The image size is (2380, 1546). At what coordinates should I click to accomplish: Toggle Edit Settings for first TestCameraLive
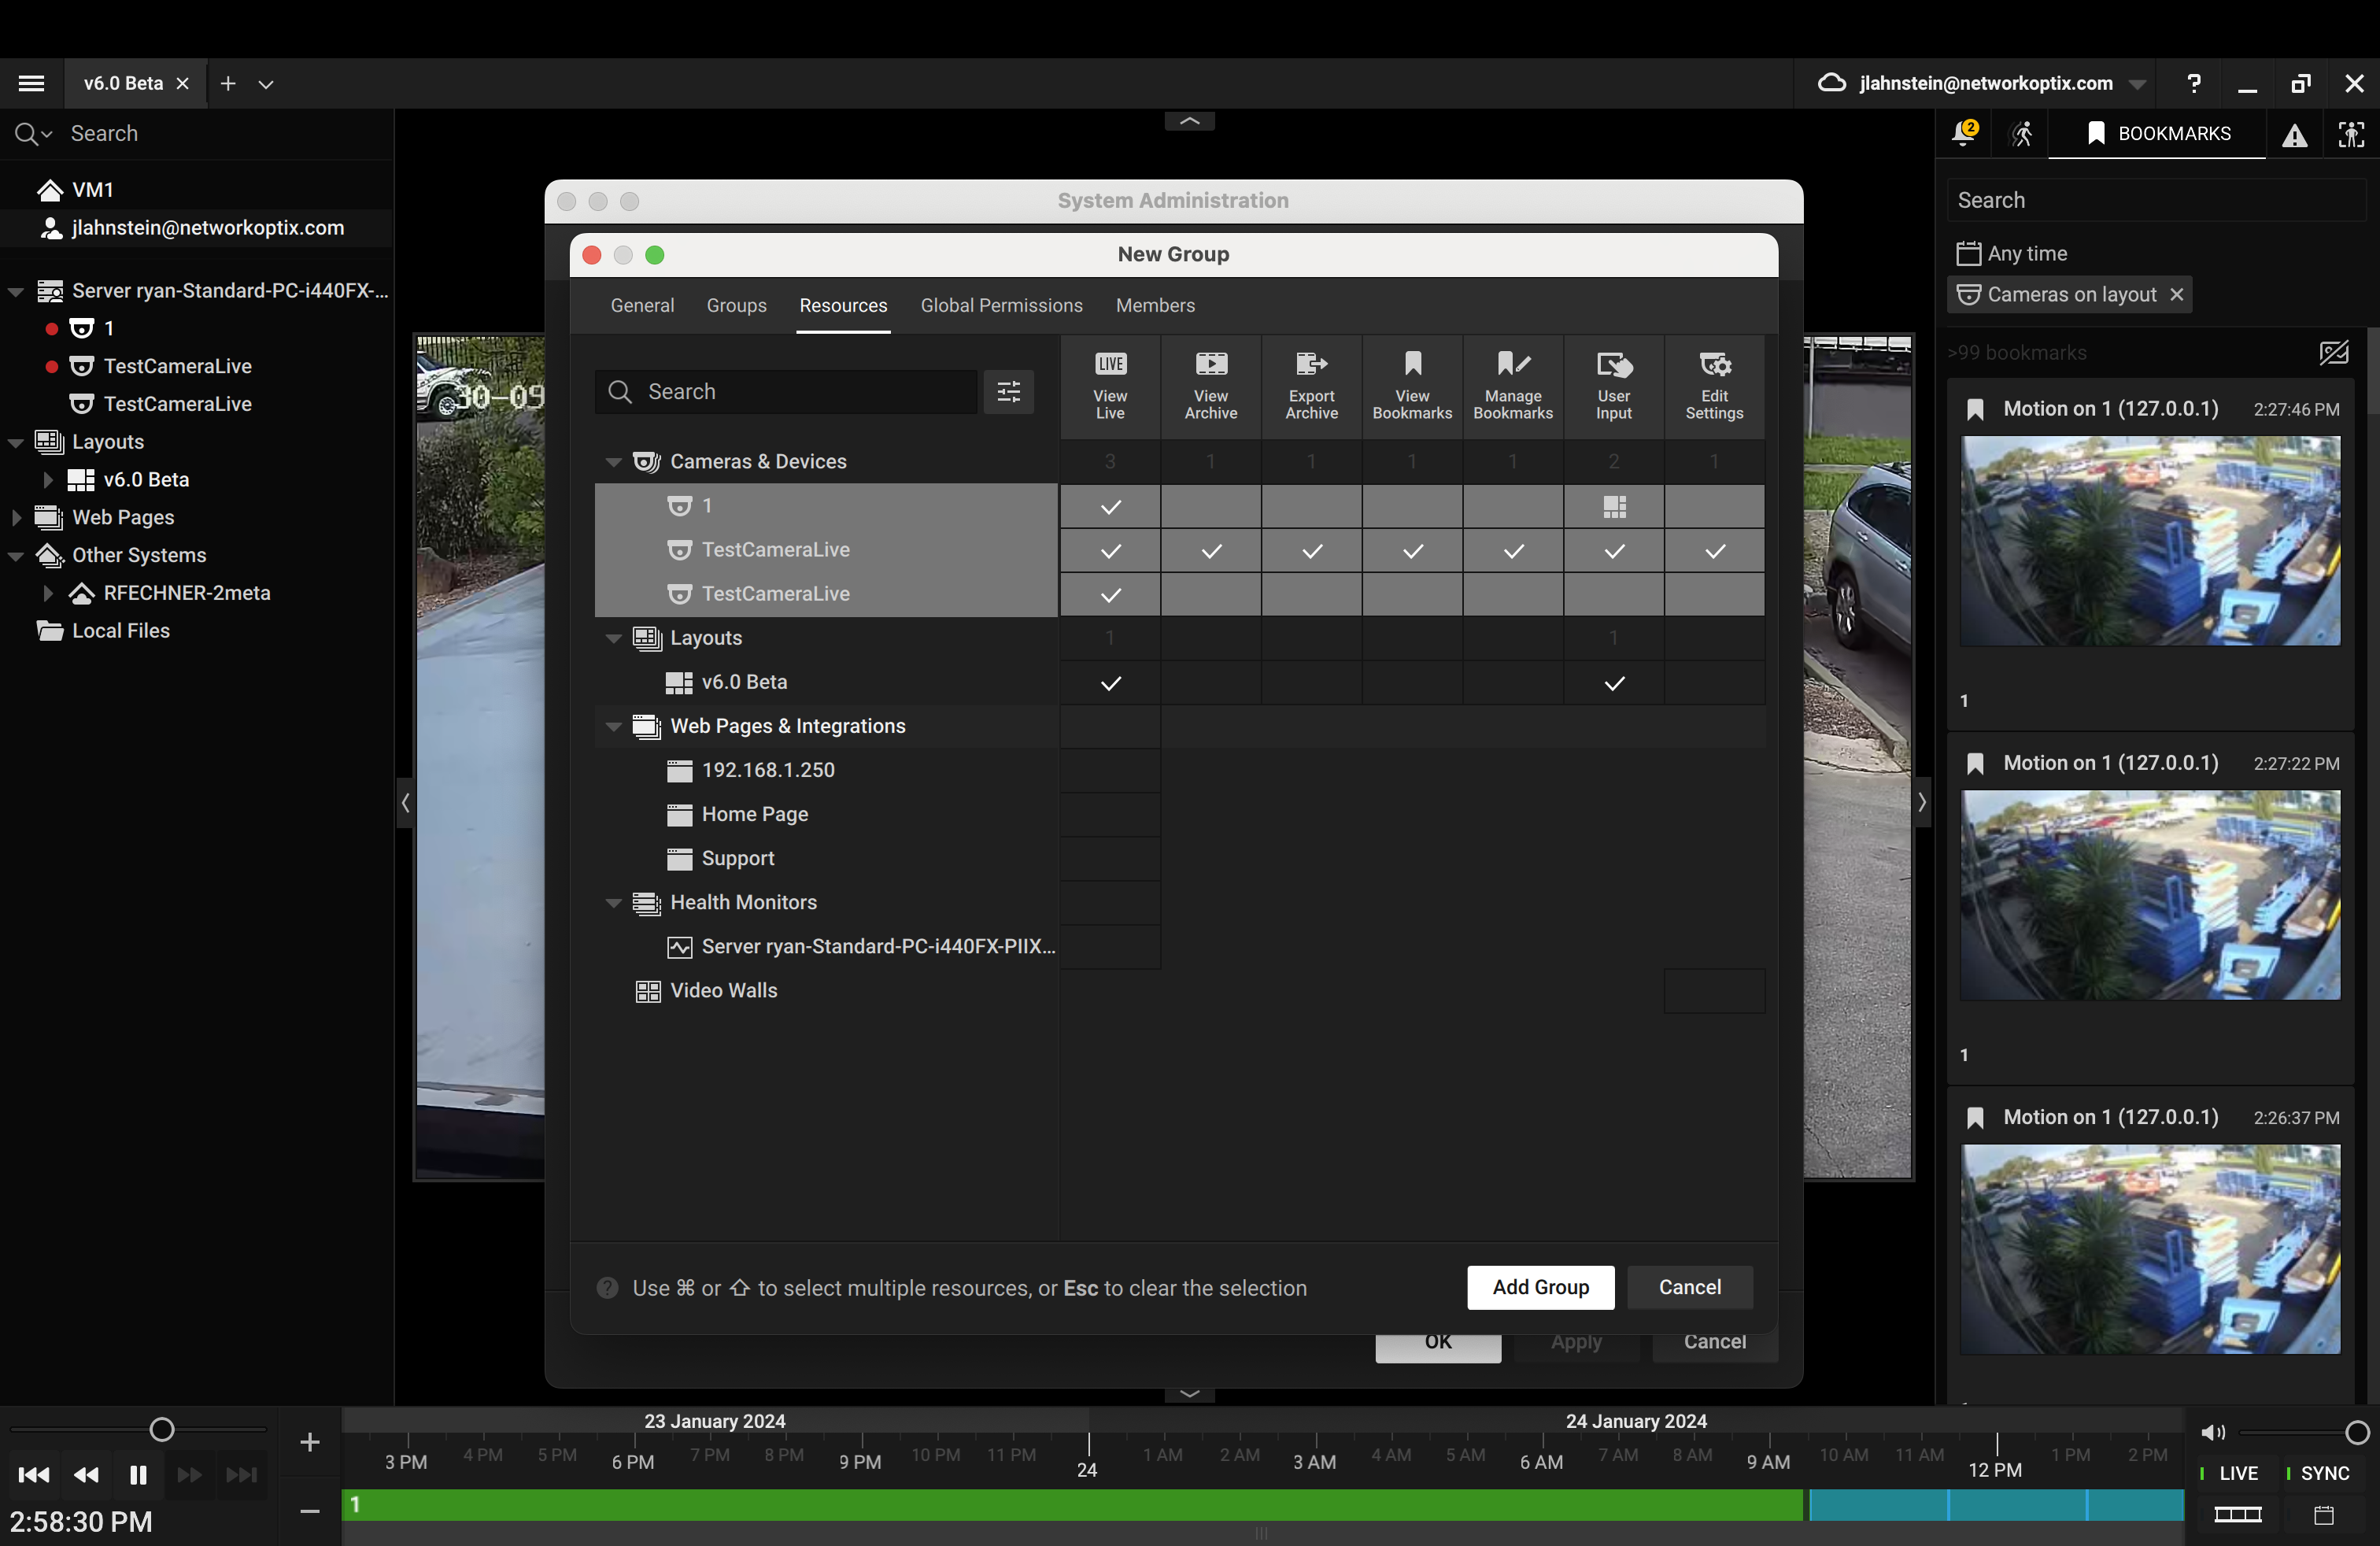click(x=1715, y=550)
